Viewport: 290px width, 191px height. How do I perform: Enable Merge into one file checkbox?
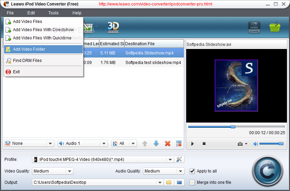[192, 182]
